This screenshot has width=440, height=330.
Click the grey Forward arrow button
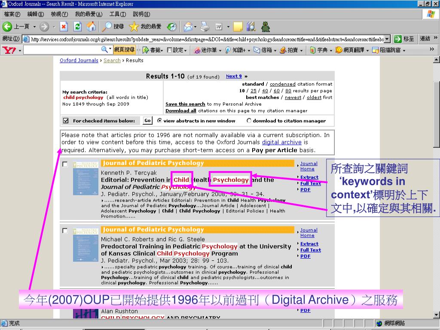click(44, 27)
